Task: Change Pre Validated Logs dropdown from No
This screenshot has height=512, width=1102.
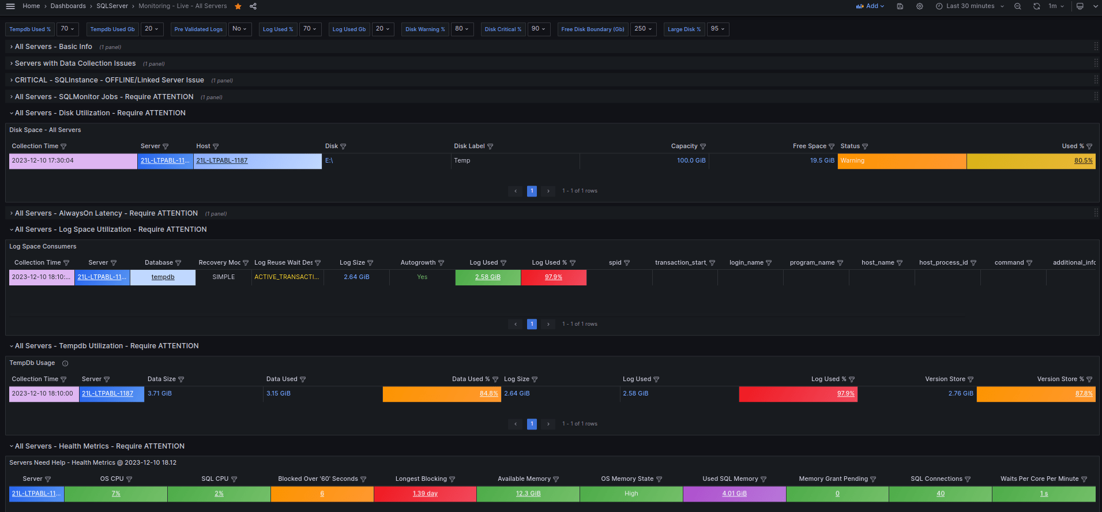Action: coord(239,29)
